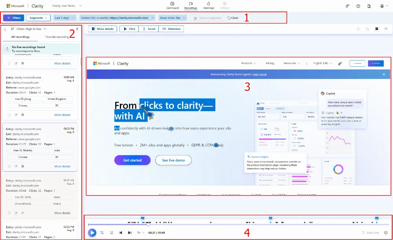Open More details for Japan recording
The width and height of the screenshot is (393, 240).
click(x=62, y=213)
